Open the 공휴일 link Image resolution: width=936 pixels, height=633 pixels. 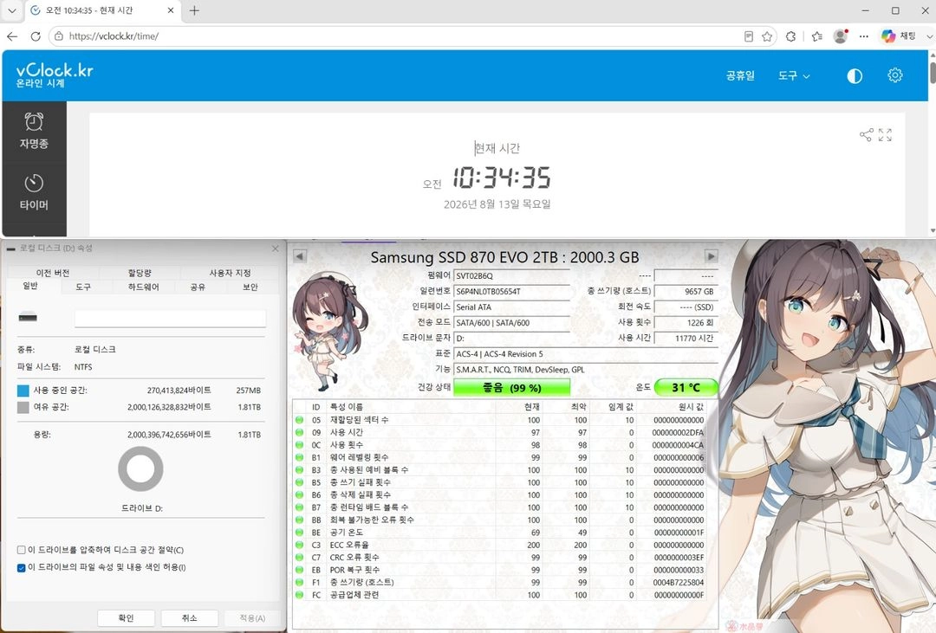740,75
